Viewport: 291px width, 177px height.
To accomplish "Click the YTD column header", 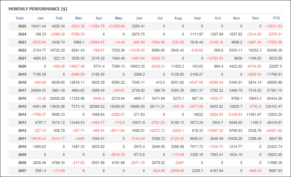I will pyautogui.click(x=276, y=18).
